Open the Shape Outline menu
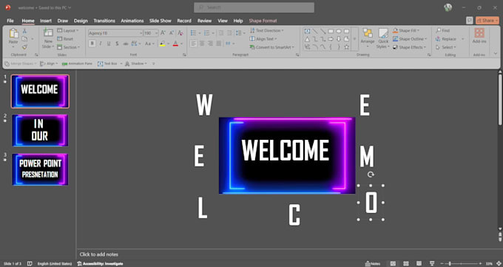503x267 pixels. click(x=410, y=39)
